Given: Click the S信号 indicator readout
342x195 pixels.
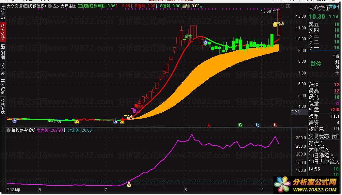Looking at the screenshot, I should (170, 6).
